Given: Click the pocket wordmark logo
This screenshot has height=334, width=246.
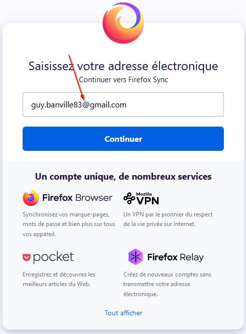Looking at the screenshot, I should (x=53, y=257).
